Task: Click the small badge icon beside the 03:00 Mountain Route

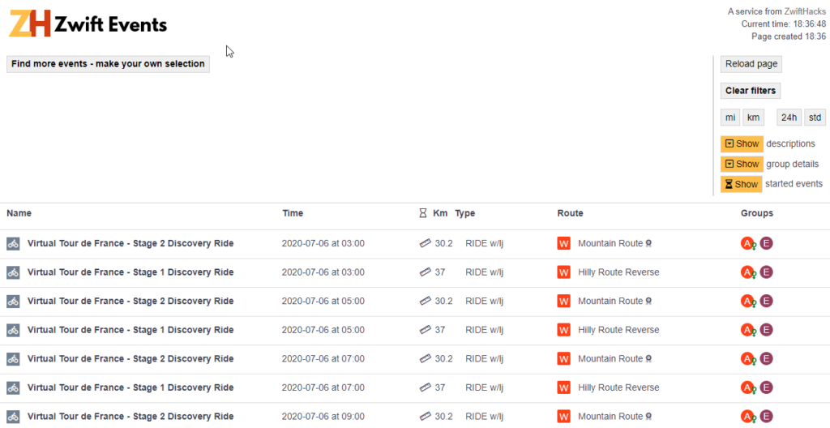Action: (648, 244)
